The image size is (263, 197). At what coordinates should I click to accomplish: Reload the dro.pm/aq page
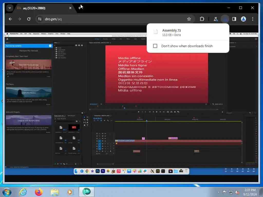pyautogui.click(x=29, y=19)
